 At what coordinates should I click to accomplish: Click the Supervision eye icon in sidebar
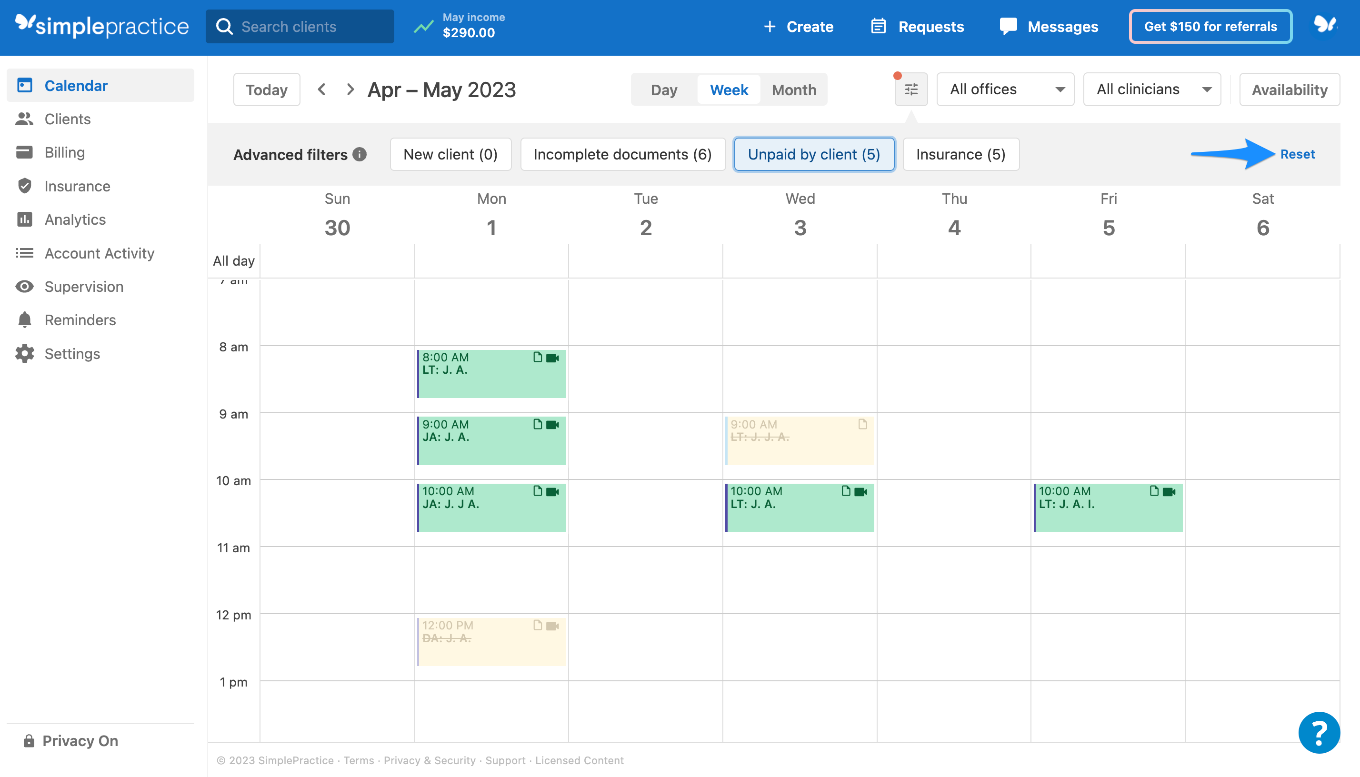pyautogui.click(x=25, y=287)
